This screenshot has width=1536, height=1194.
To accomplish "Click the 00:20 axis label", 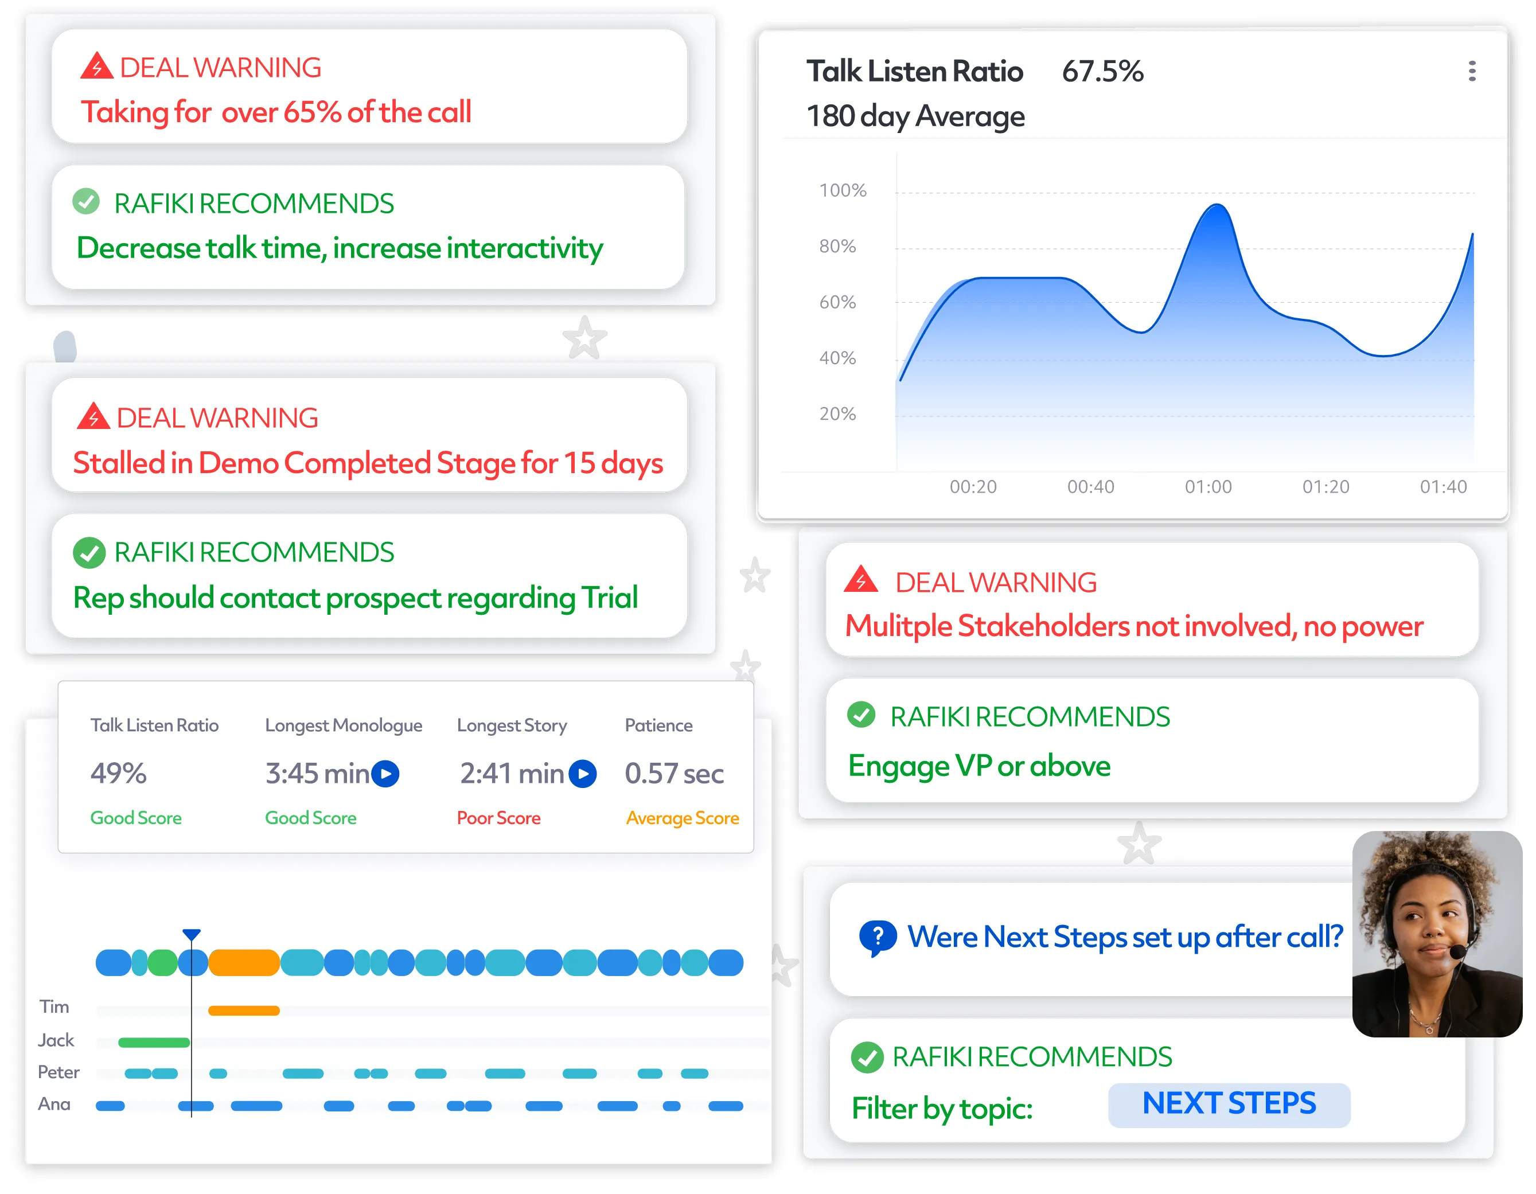I will coord(973,486).
